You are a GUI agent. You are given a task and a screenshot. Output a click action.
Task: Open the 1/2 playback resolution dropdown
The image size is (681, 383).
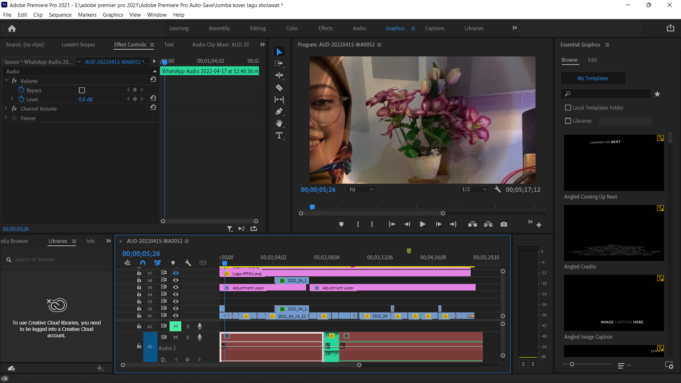pos(474,189)
